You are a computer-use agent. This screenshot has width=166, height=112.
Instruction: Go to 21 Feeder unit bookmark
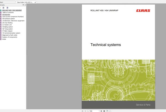coord(7,25)
